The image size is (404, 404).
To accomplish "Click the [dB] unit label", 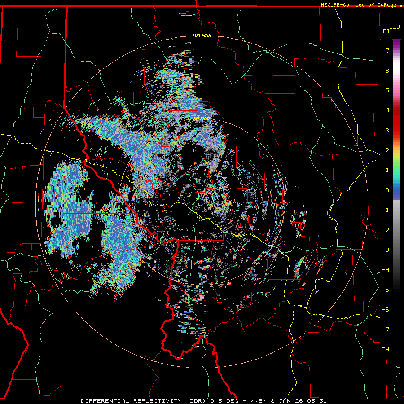I will click(383, 31).
